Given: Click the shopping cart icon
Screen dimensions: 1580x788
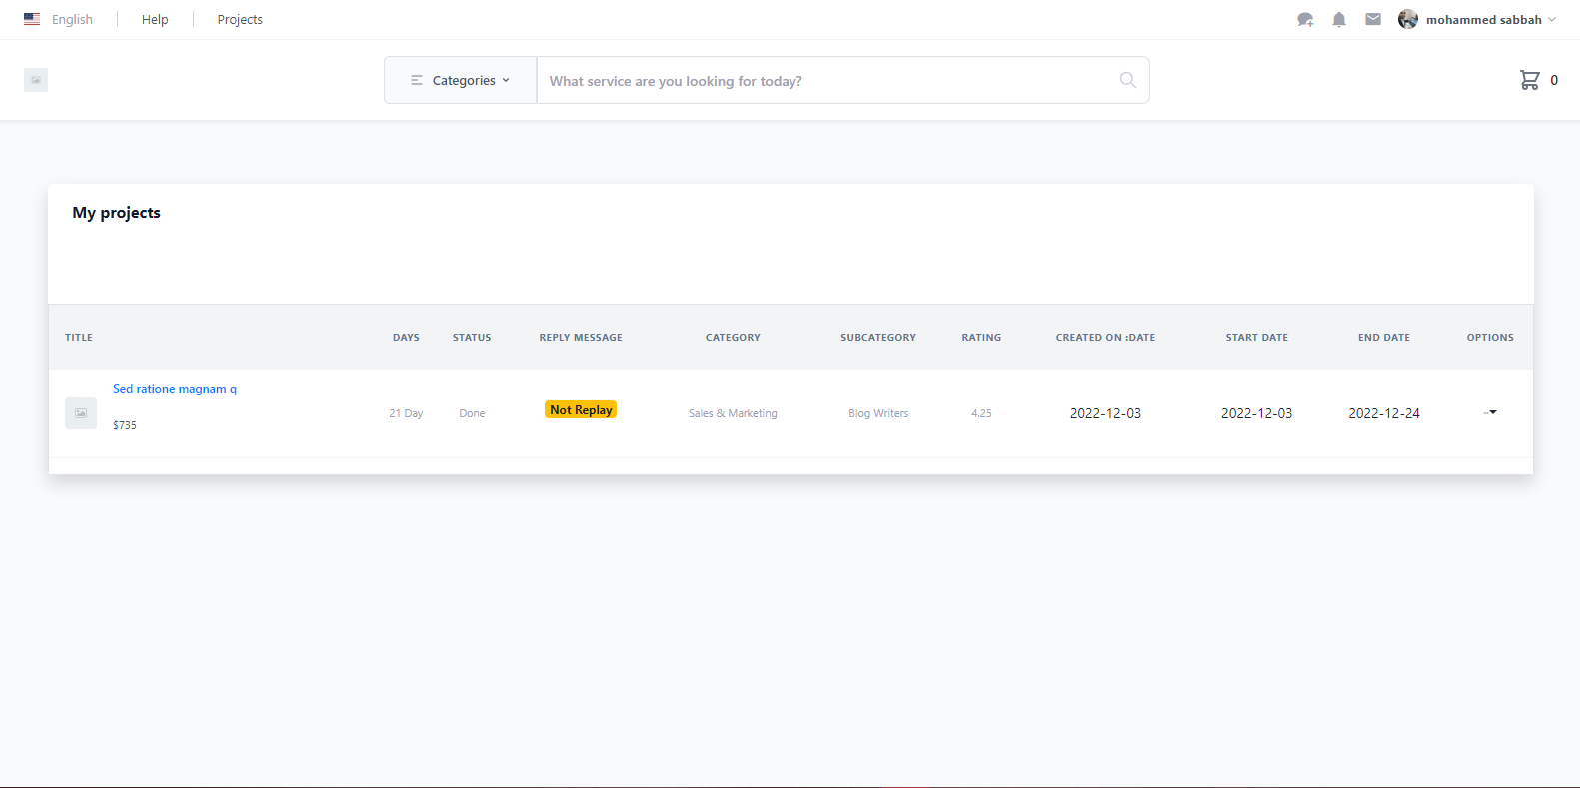Looking at the screenshot, I should click(1529, 80).
